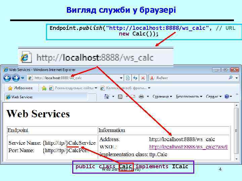Open the search provider dropdown arrow
Screen dimensions: 242x181
point(237,78)
